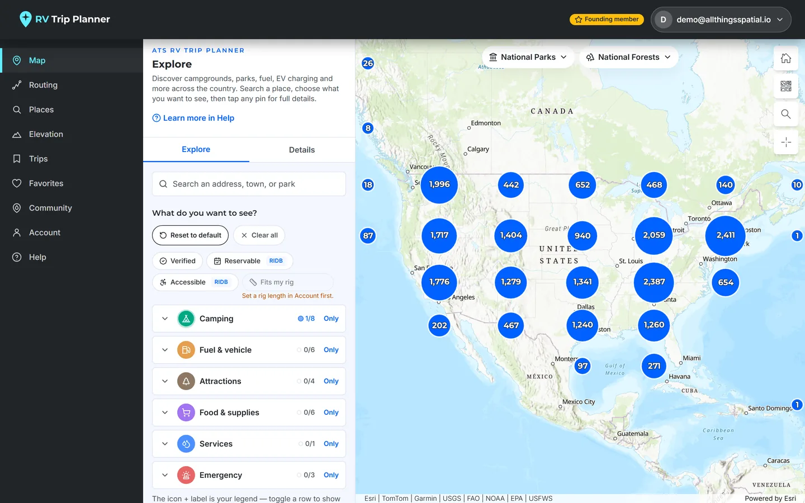Viewport: 805px width, 503px height.
Task: Click the 1,240 cluster near Dallas
Action: coord(583,325)
